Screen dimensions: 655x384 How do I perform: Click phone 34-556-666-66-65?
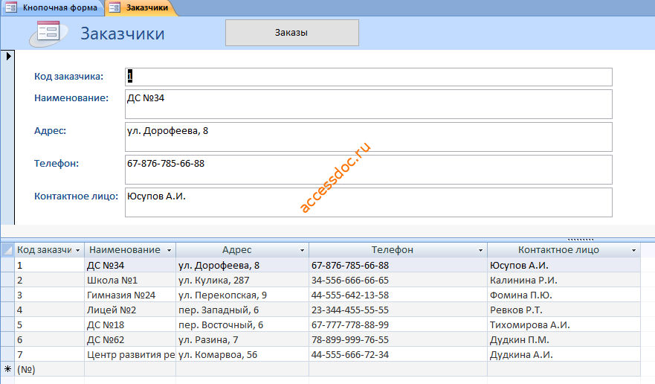coord(398,281)
